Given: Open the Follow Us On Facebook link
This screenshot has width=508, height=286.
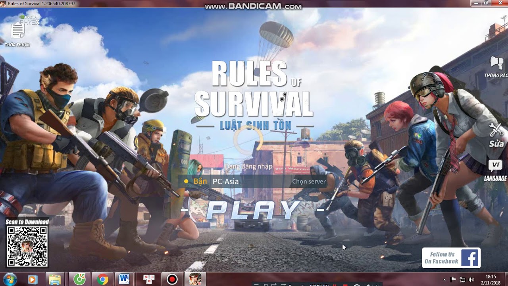Looking at the screenshot, I should pos(451,258).
